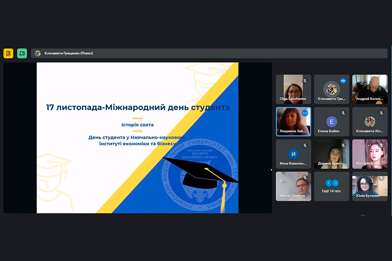Click "Історія свята" on the slide
This screenshot has height=261, width=392.
click(x=137, y=125)
